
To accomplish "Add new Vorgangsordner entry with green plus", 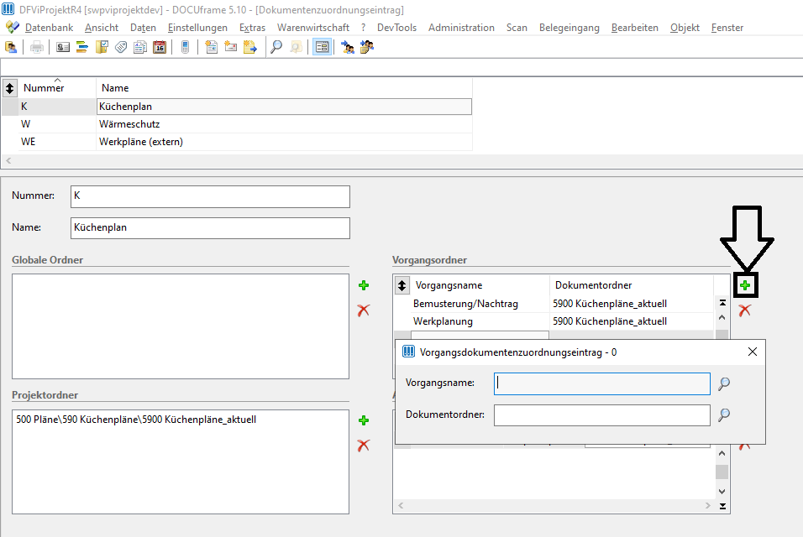I will pyautogui.click(x=745, y=285).
